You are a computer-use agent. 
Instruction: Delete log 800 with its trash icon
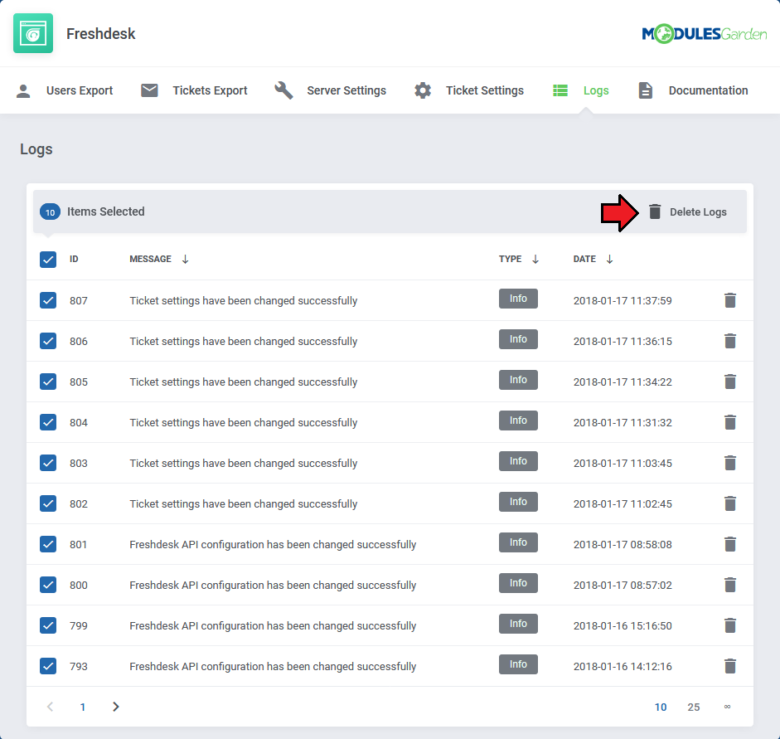point(729,586)
